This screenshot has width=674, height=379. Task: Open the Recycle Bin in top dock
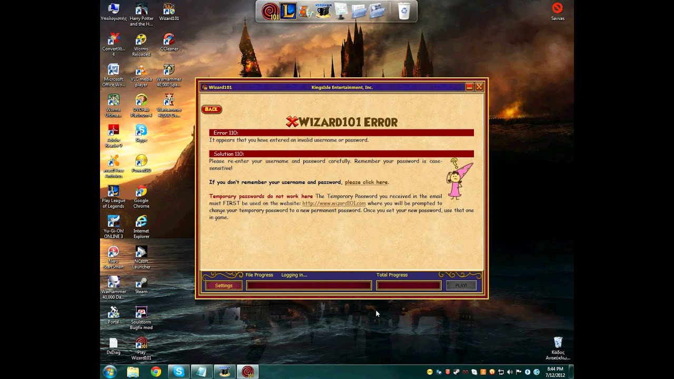click(404, 11)
